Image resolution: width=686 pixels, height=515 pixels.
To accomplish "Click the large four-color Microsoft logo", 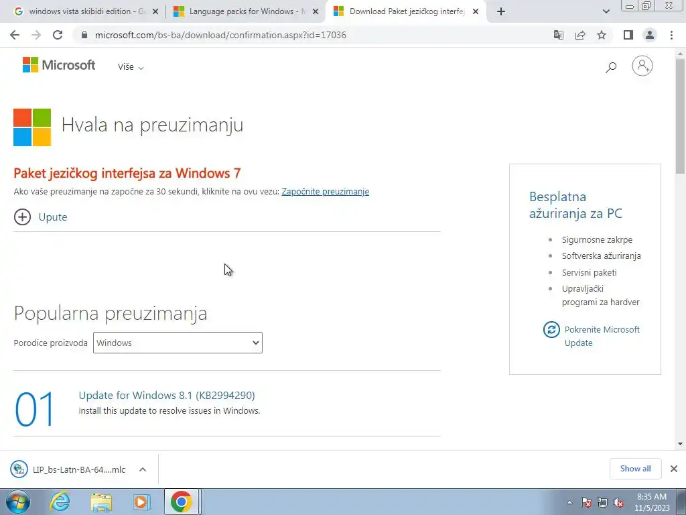I will point(32,127).
